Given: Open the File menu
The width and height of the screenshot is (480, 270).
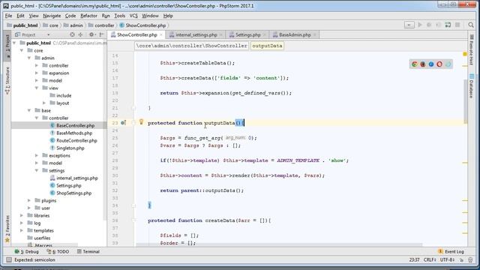Looking at the screenshot, I should pos(8,16).
